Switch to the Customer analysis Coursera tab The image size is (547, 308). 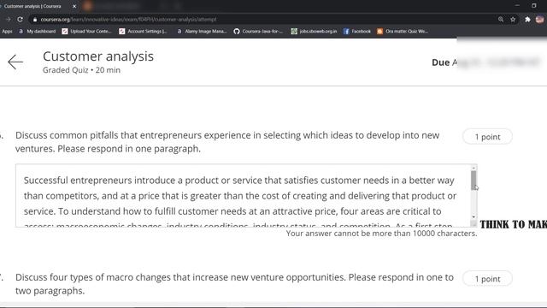click(32, 6)
